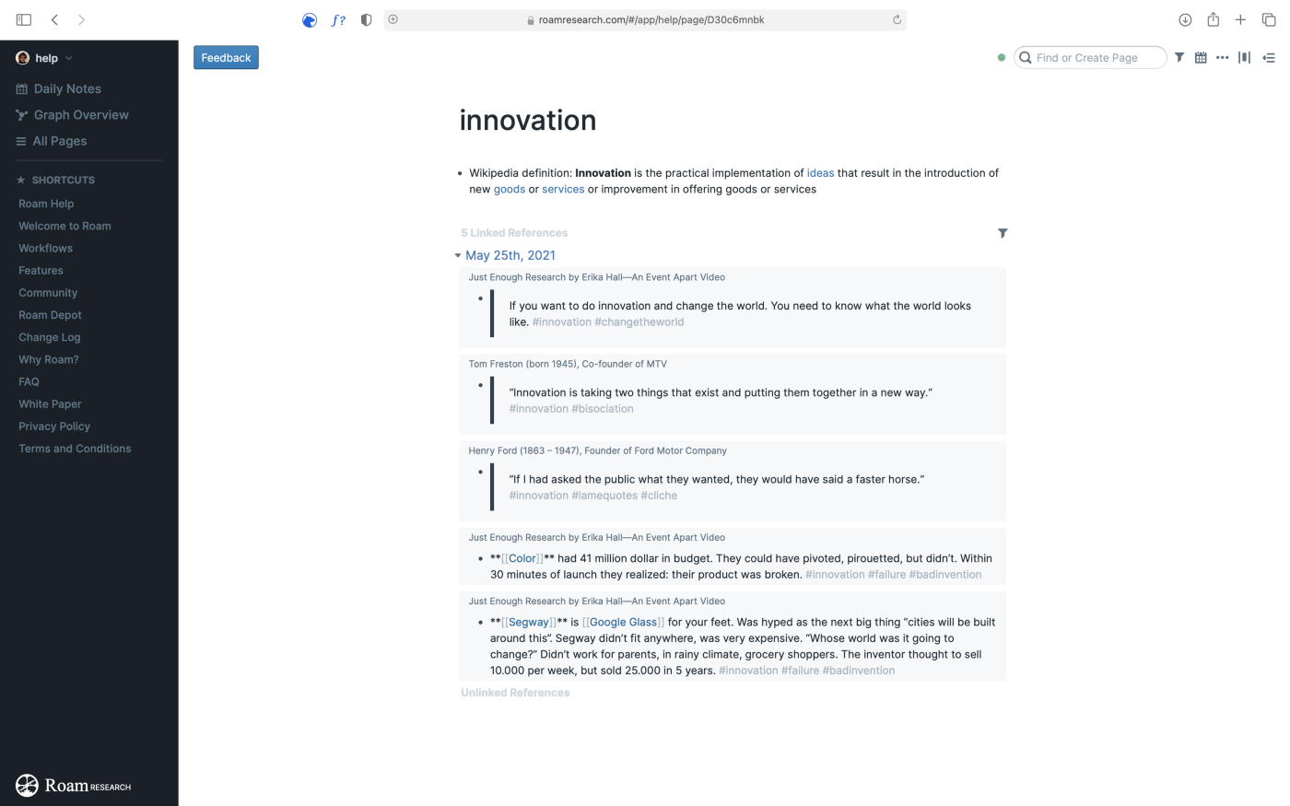Open the Features shortcut
Screen dimensions: 1290x806
41,270
